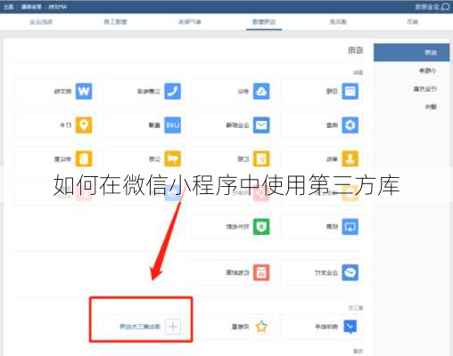Select the second sidebar item below the blue one
Viewport: 453px width, 356px height.
[427, 70]
